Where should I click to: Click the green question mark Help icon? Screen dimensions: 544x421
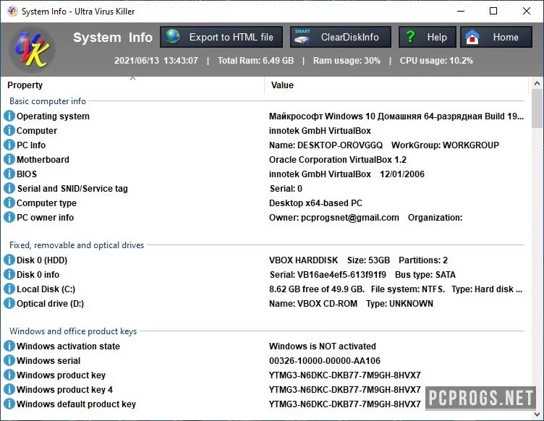tap(410, 37)
